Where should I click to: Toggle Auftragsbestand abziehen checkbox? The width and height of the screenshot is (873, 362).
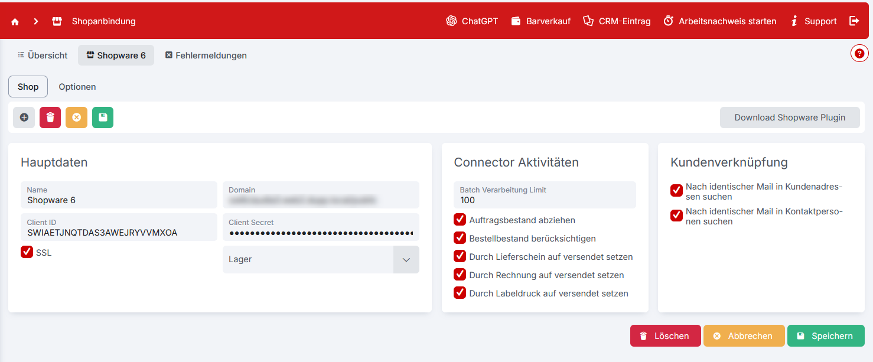460,220
